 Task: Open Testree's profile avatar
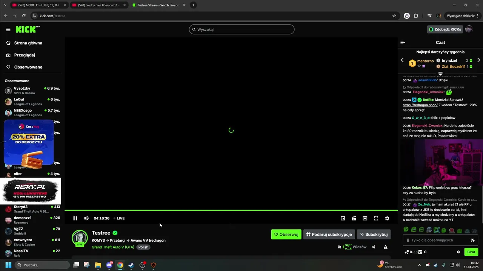tap(80, 238)
